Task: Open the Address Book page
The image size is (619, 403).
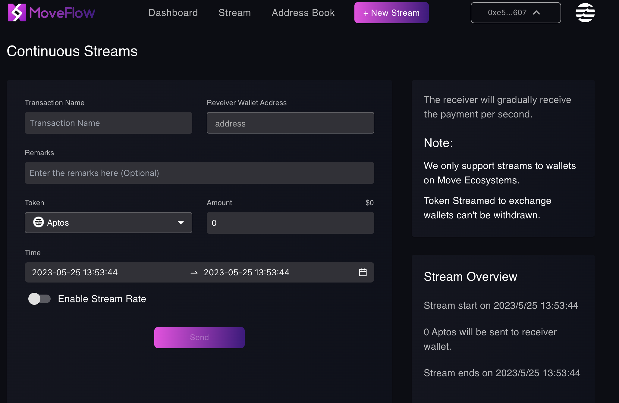Action: pyautogui.click(x=303, y=13)
